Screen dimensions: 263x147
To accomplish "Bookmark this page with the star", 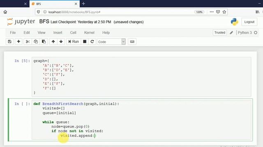I will click(x=224, y=12).
